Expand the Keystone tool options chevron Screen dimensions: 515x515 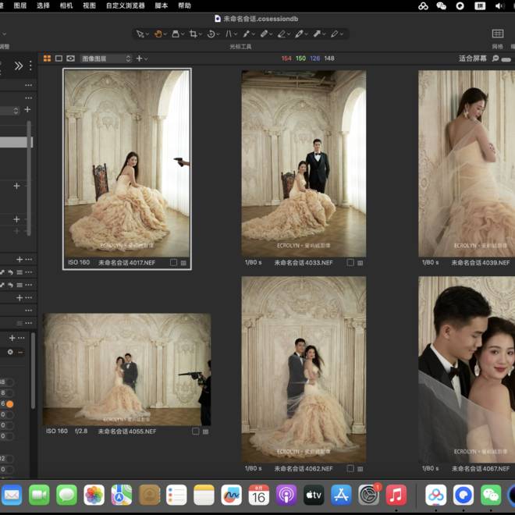pos(236,34)
